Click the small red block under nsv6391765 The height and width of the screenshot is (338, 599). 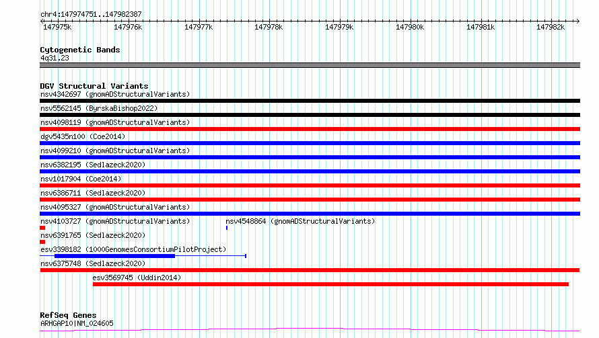(42, 242)
